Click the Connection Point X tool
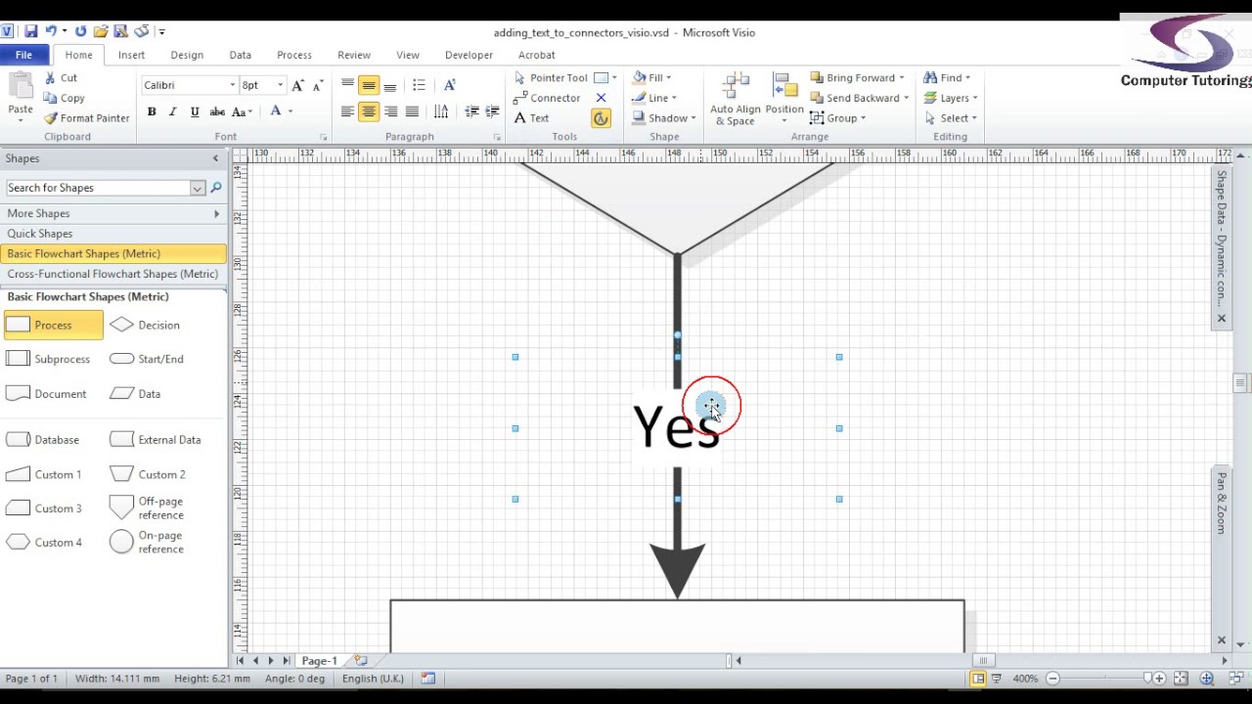This screenshot has width=1252, height=704. pos(601,98)
